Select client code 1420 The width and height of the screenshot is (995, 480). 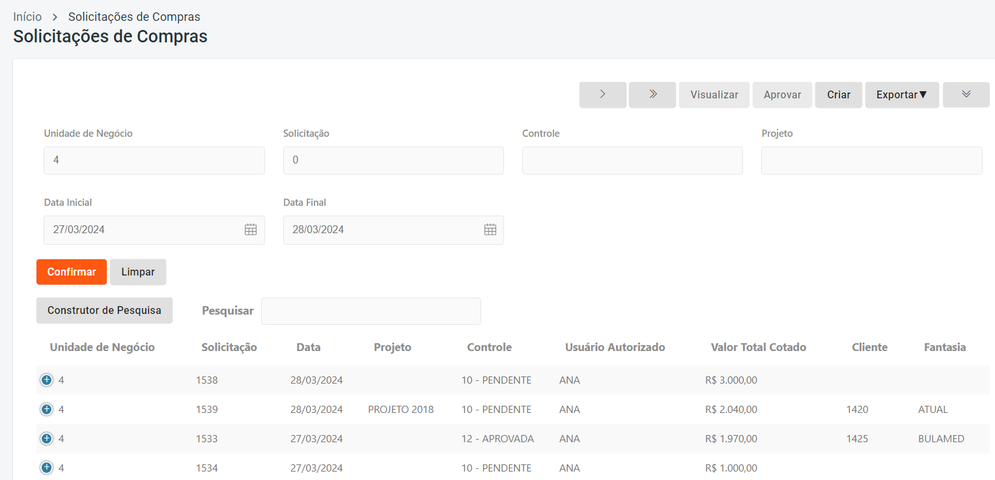click(857, 410)
